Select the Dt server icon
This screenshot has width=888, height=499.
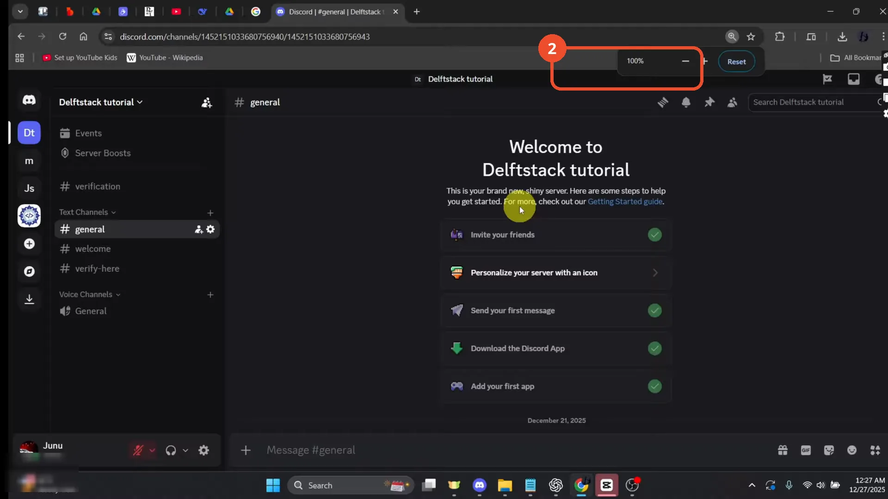pyautogui.click(x=29, y=133)
